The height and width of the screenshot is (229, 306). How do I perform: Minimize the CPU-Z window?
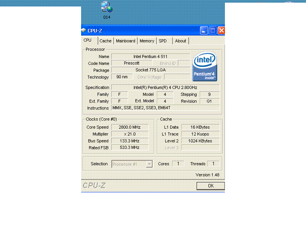pos(204,31)
